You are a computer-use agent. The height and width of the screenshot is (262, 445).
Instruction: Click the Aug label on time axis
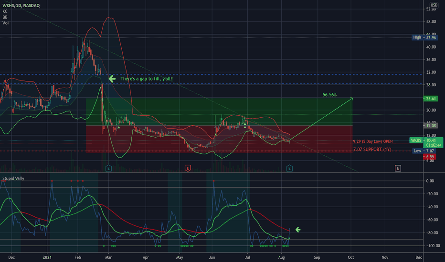(x=281, y=257)
